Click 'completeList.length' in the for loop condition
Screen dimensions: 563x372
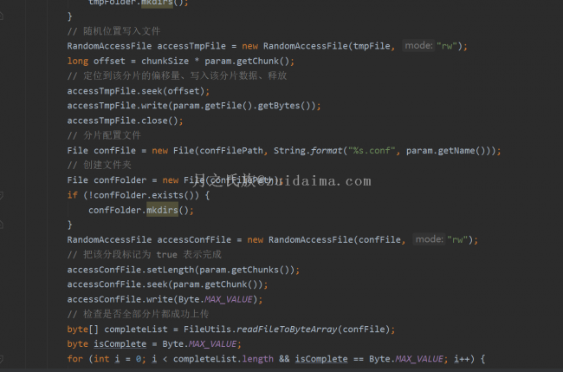pyautogui.click(x=223, y=359)
